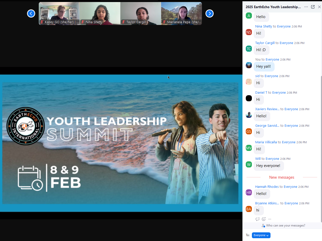Click Marianela Pepe's muted microphone icon
Screen dimensions: 322x241
(164, 22)
